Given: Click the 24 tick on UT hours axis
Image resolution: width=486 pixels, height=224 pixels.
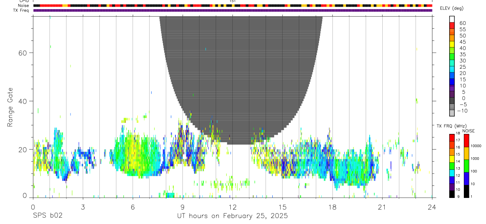Looking at the screenshot, I should pyautogui.click(x=432, y=207).
